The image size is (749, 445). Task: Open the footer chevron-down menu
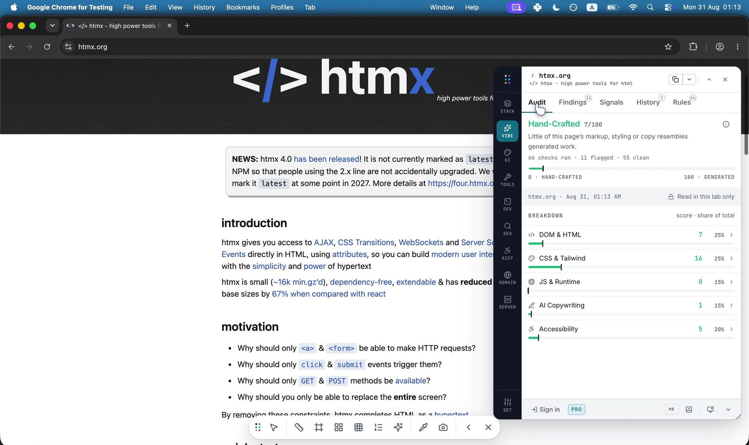click(x=728, y=410)
